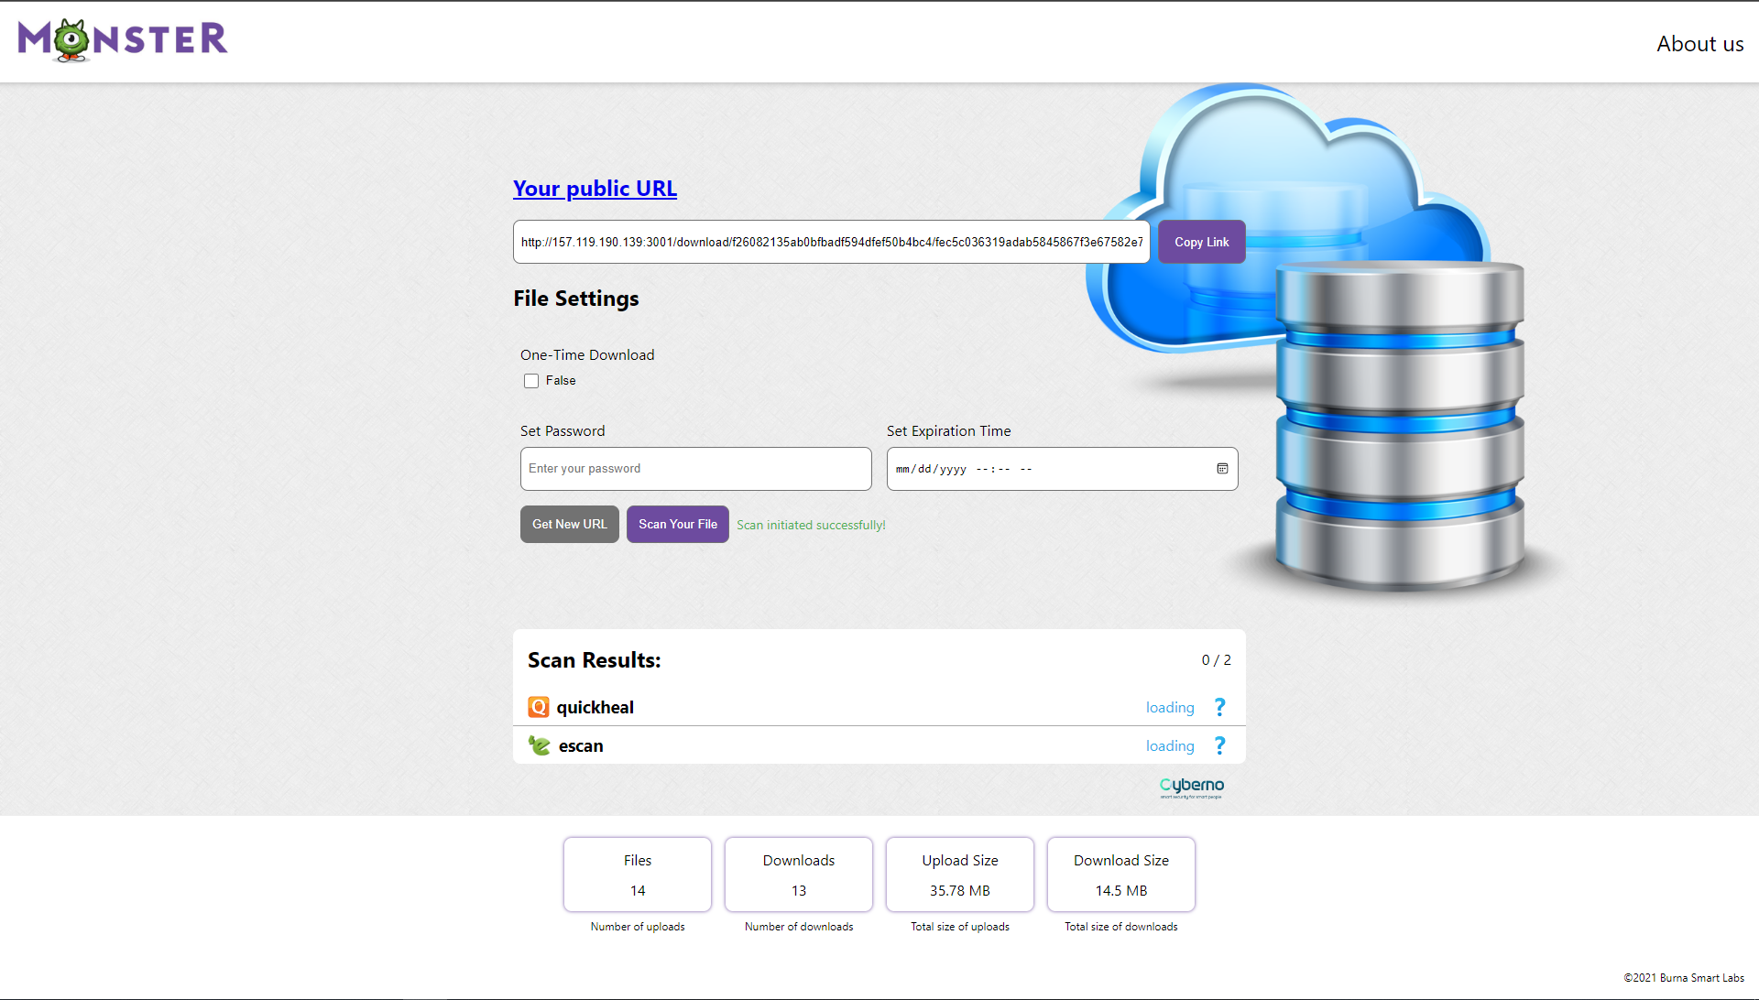Open the Your public URL link
This screenshot has width=1759, height=1000.
pyautogui.click(x=595, y=189)
